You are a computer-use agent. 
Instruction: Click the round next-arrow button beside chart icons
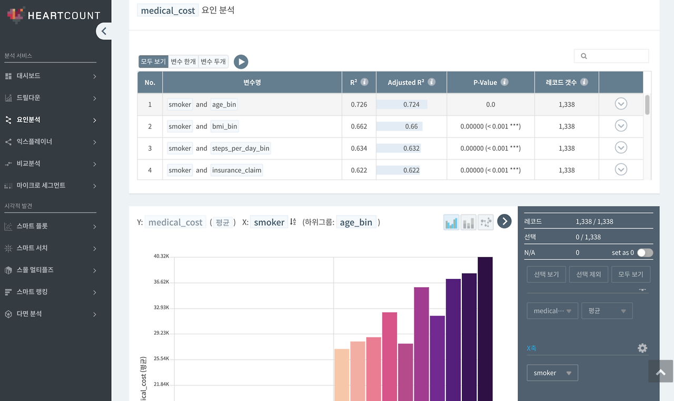click(x=504, y=221)
